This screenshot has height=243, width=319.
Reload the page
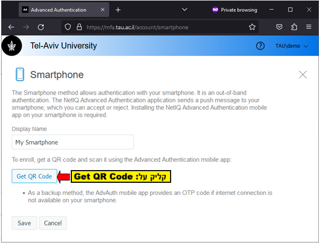pyautogui.click(x=41, y=27)
